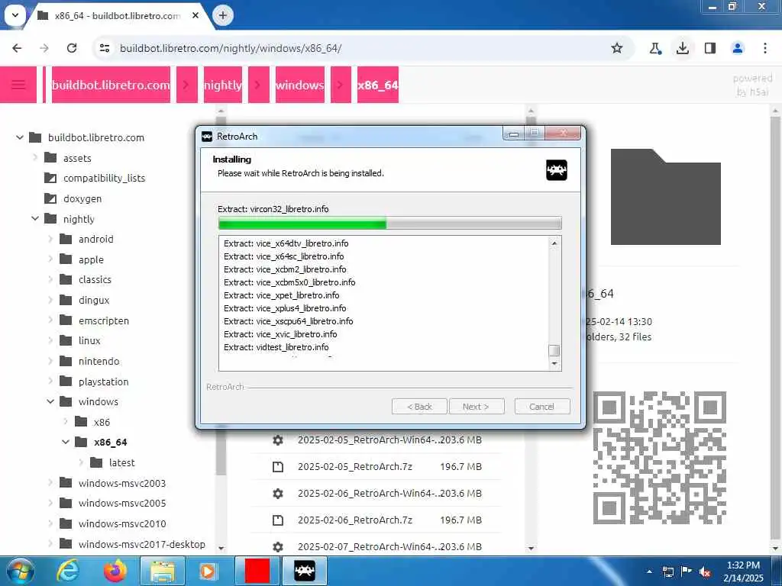Navigate to x86_64 breadcrumb
782x586 pixels.
pos(377,85)
